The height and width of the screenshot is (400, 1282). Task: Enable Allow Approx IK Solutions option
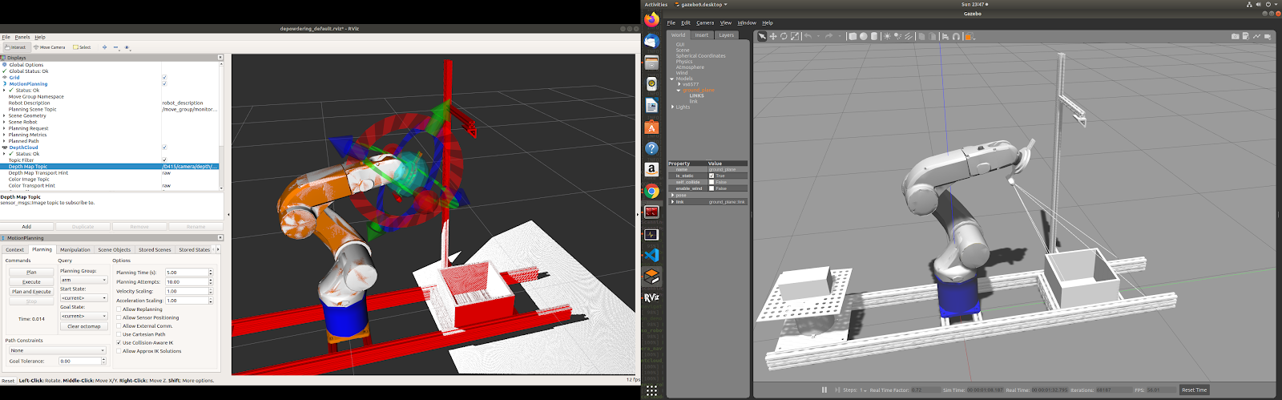[x=119, y=351]
